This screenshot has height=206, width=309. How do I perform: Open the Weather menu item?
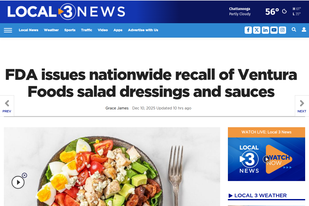pyautogui.click(x=51, y=30)
